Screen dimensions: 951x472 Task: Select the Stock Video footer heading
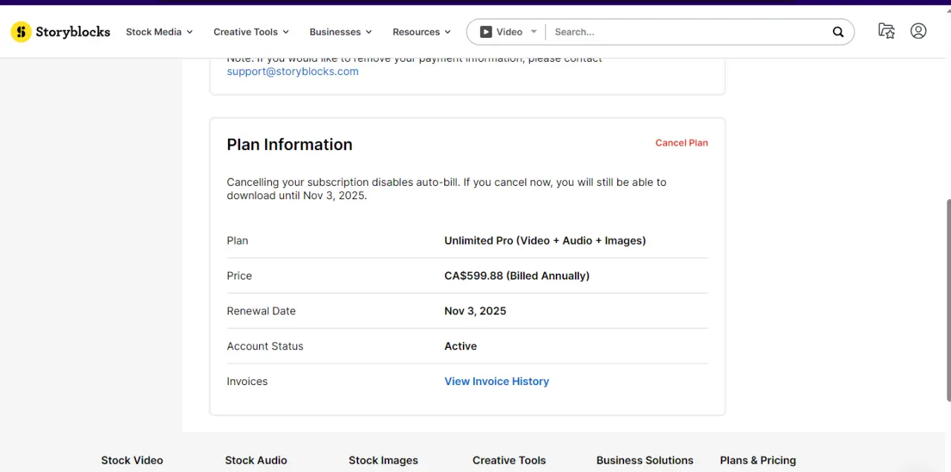[132, 460]
